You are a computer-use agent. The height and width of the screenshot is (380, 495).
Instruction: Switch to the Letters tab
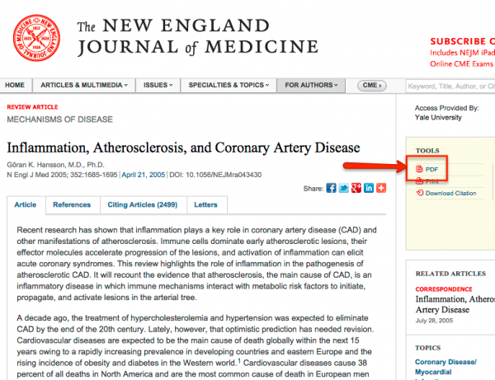205,204
